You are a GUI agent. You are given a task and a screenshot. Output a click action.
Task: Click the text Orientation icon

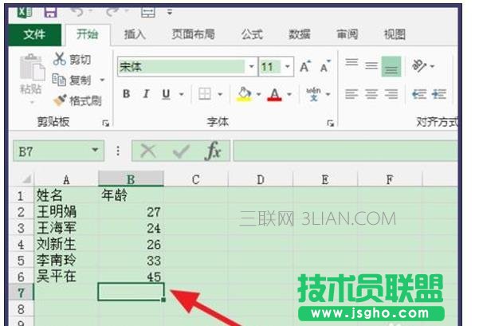(419, 65)
